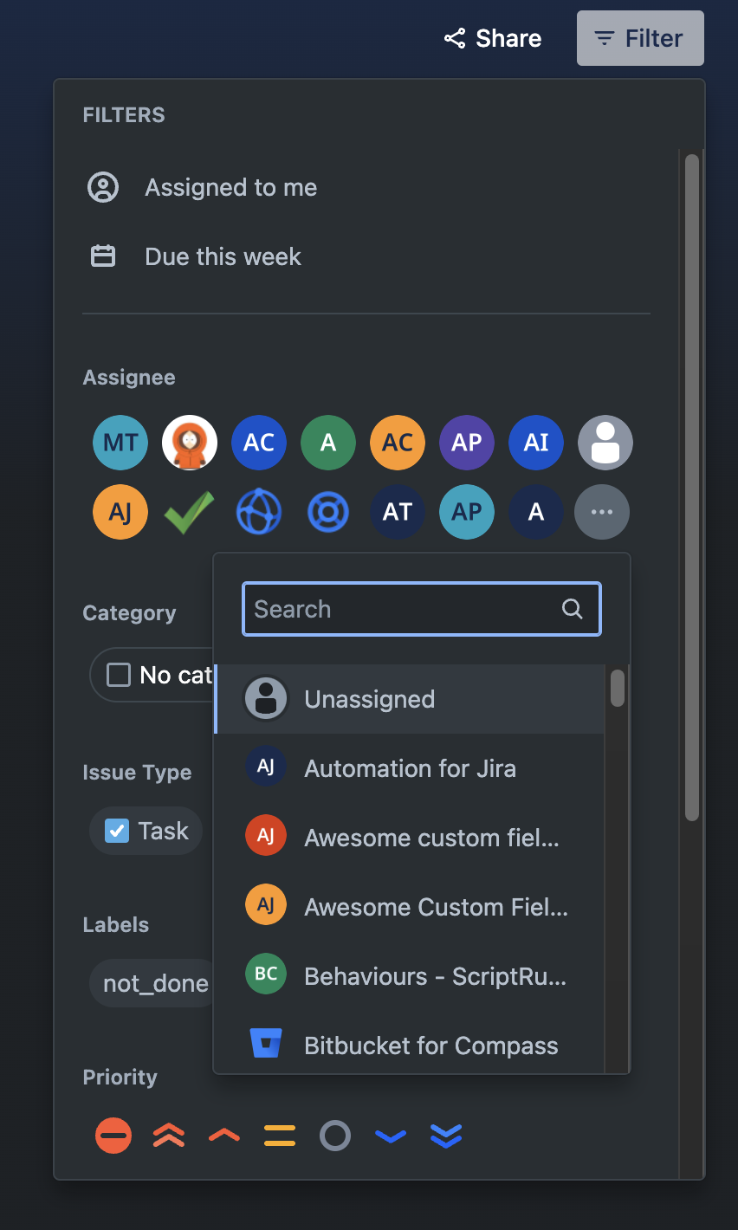Screen dimensions: 738x1230
Task: Show more assignees via the ellipsis button
Action: coord(602,512)
